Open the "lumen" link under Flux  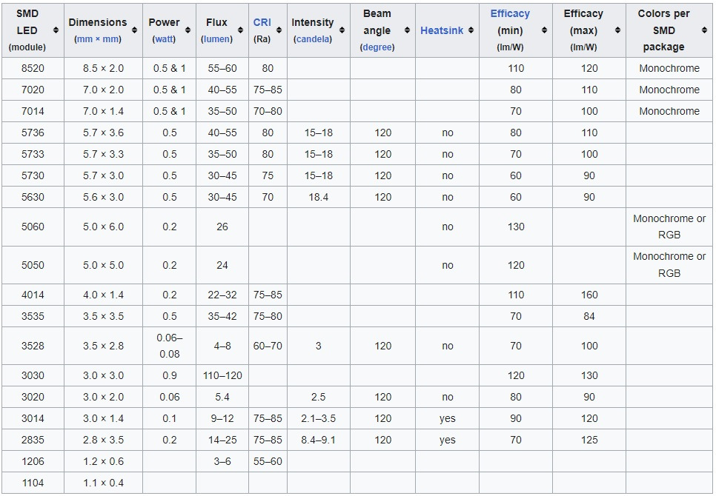[216, 38]
